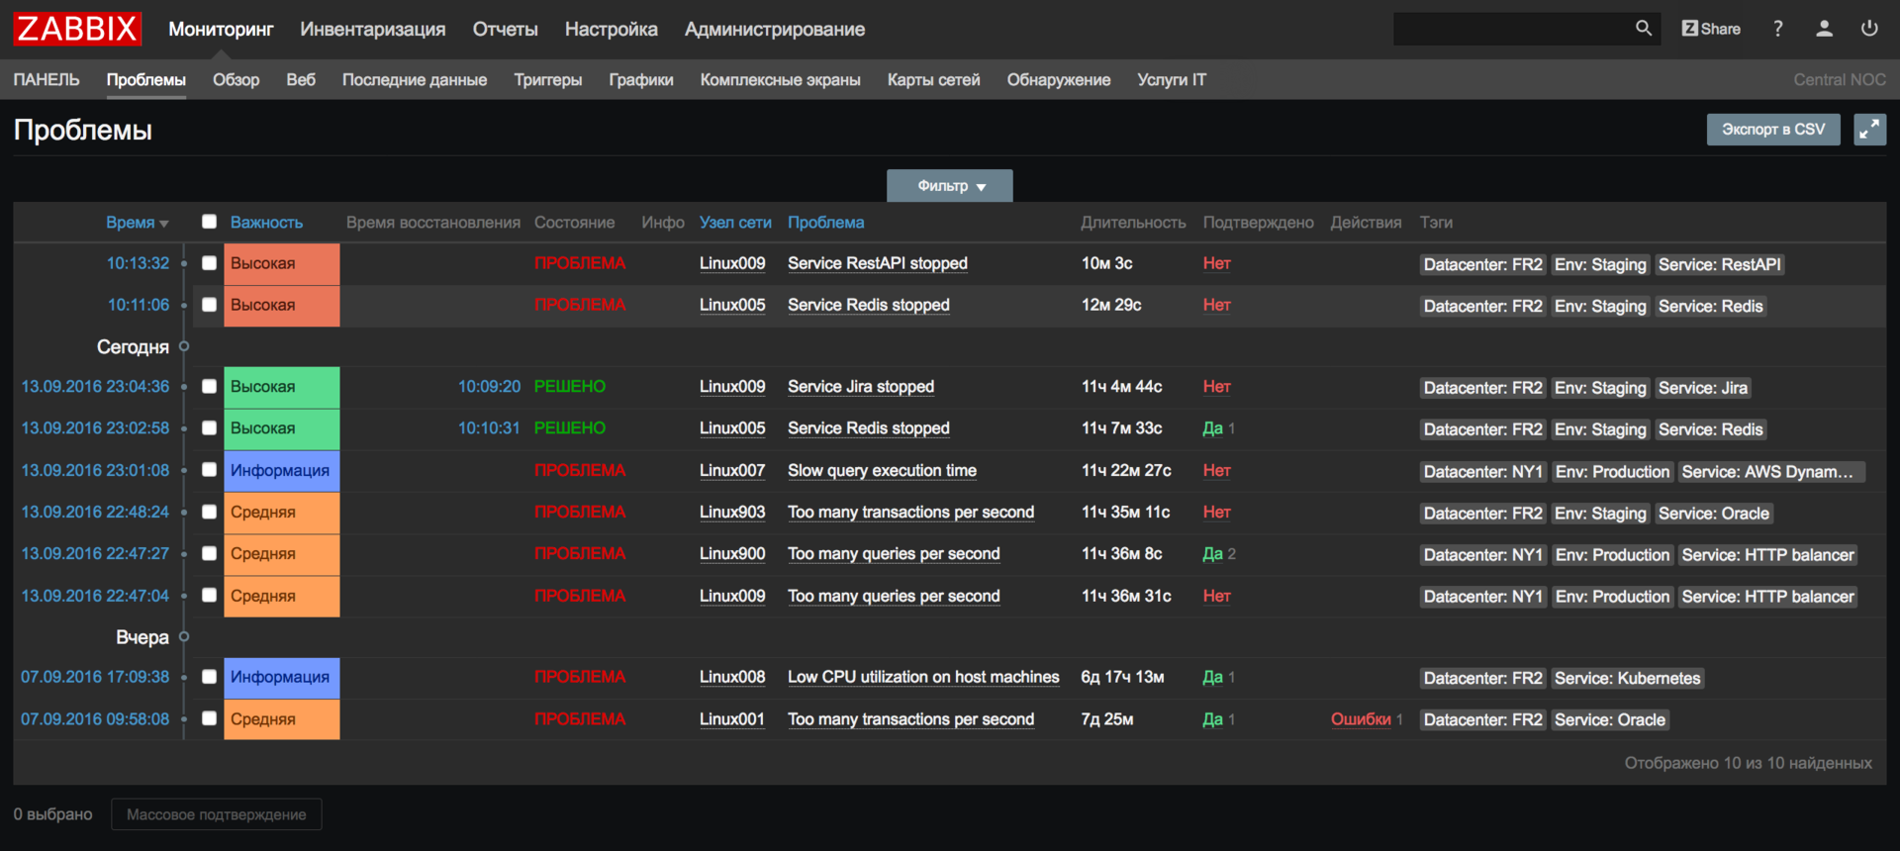Switch to the Триггеры tab
The height and width of the screenshot is (851, 1900).
coord(548,80)
